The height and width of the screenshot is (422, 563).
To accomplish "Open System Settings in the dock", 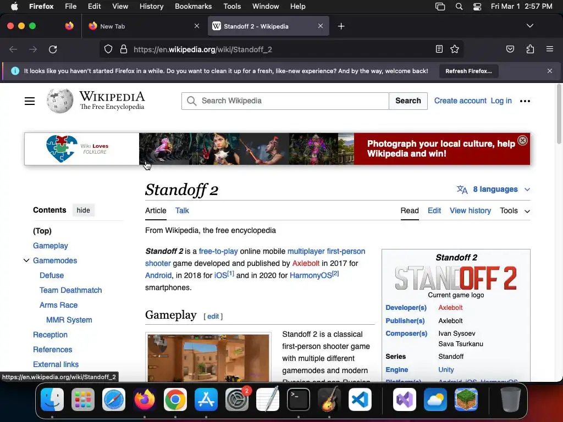I will tap(237, 399).
